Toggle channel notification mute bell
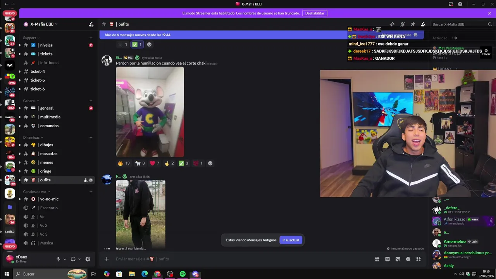This screenshot has width=496, height=279. point(403,24)
